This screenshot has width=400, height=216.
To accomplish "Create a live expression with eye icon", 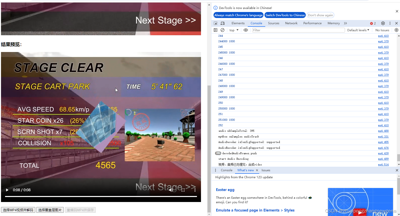I will pos(246,30).
